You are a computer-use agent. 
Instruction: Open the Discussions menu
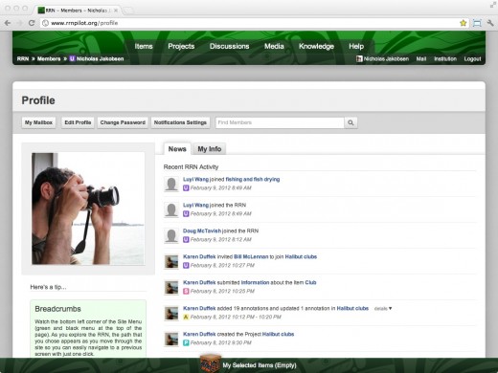229,46
